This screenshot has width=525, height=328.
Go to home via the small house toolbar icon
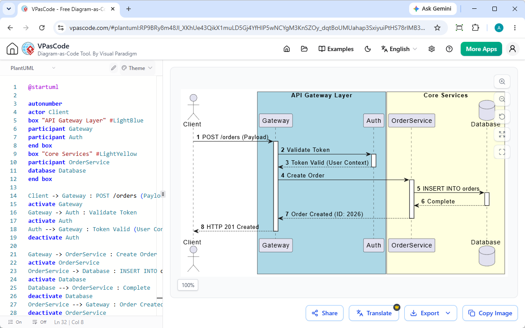click(287, 49)
